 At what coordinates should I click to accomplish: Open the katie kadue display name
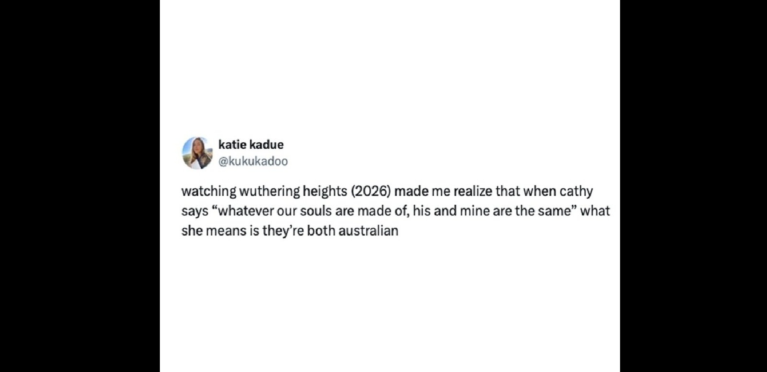(x=251, y=144)
